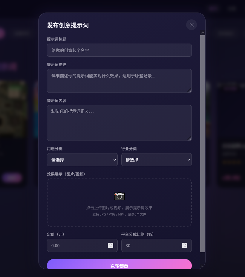Screen dimensions: 245x277
Task: Click the 发布创意提示词 dialog title
Action: coord(68,25)
